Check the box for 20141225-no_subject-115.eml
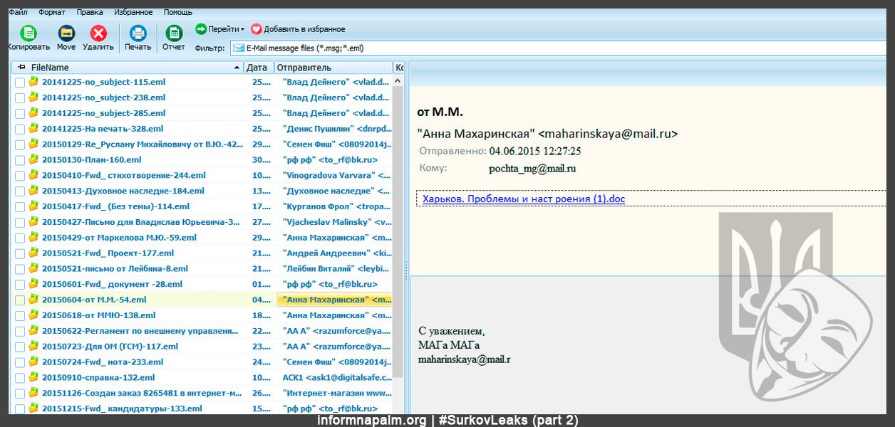Image resolution: width=895 pixels, height=427 pixels. pos(20,83)
